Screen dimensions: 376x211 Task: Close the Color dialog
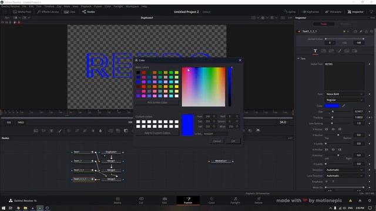click(x=240, y=60)
